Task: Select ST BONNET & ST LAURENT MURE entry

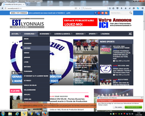Action: click(36, 76)
